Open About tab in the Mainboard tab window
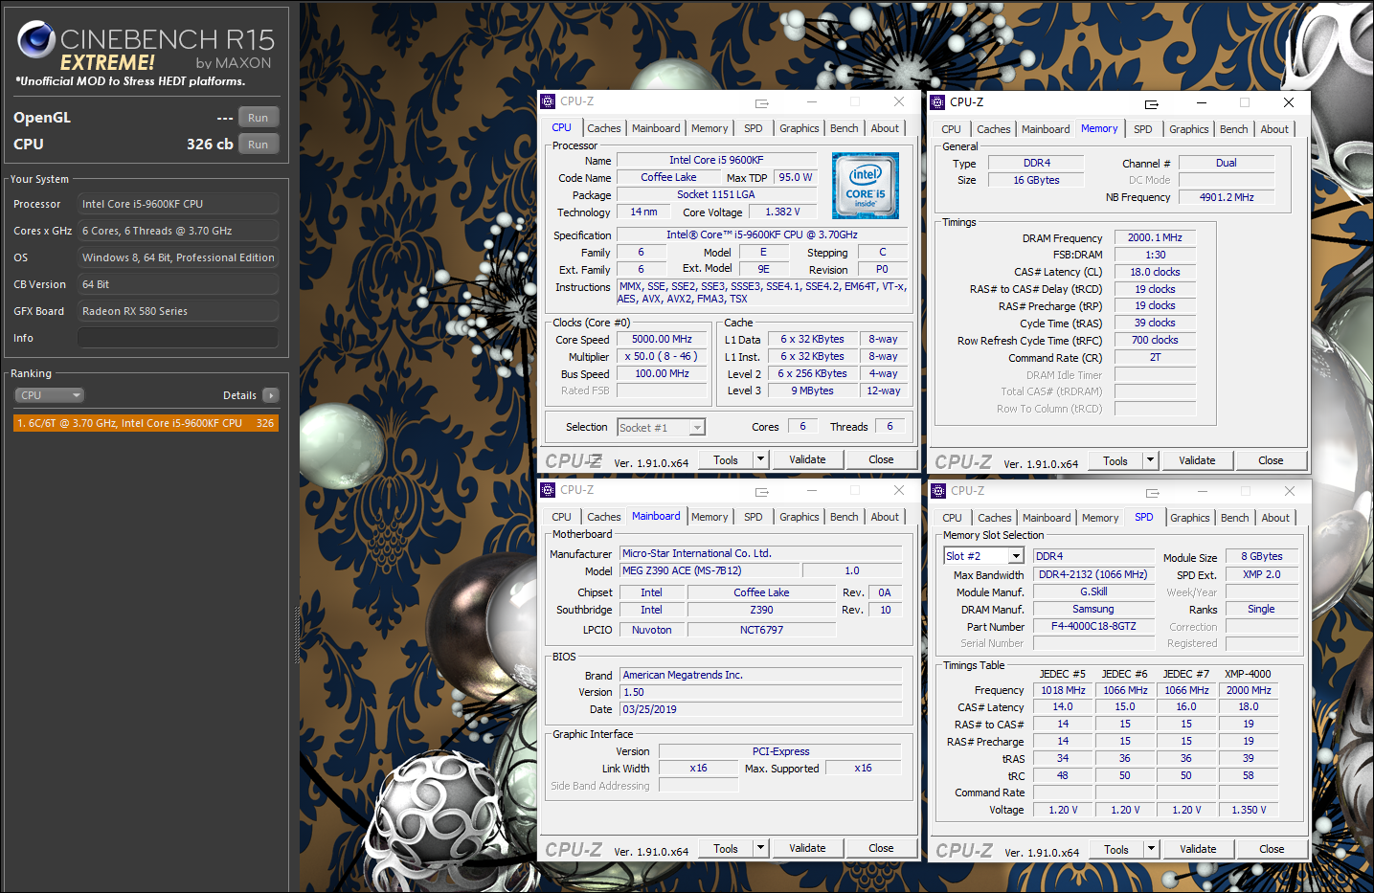 885,517
